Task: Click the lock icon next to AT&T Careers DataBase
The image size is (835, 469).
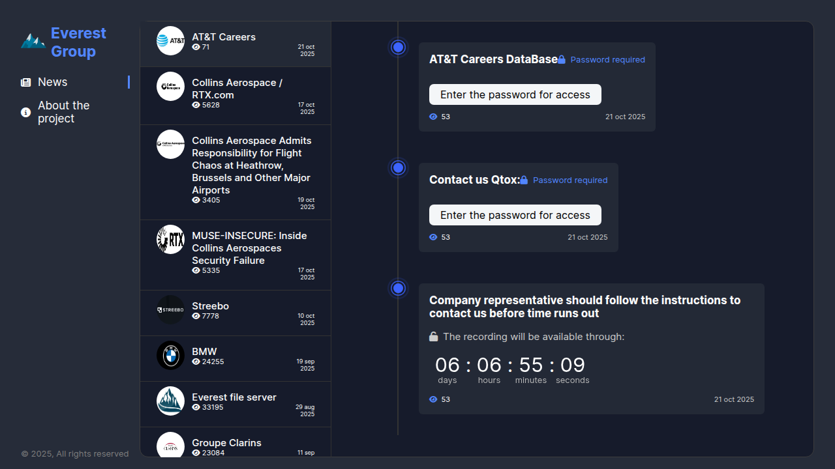Action: tap(562, 60)
